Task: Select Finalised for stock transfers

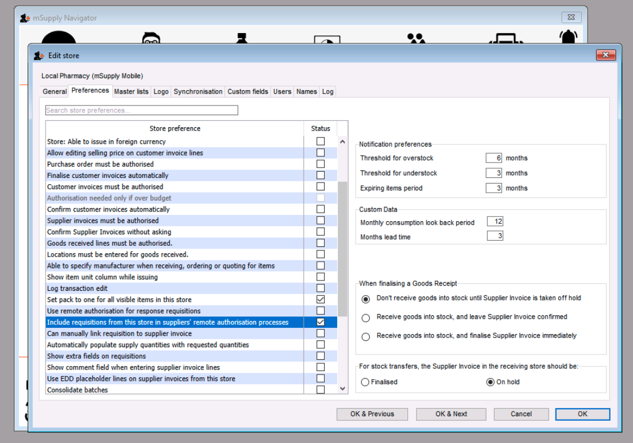Action: (x=365, y=382)
